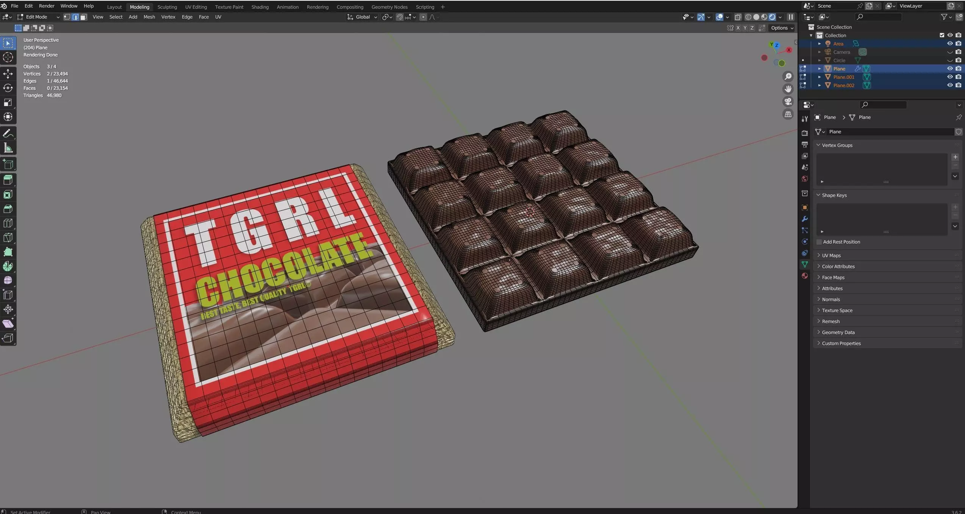965x514 pixels.
Task: Open the Modifiers wrench properties tab
Action: tap(805, 219)
